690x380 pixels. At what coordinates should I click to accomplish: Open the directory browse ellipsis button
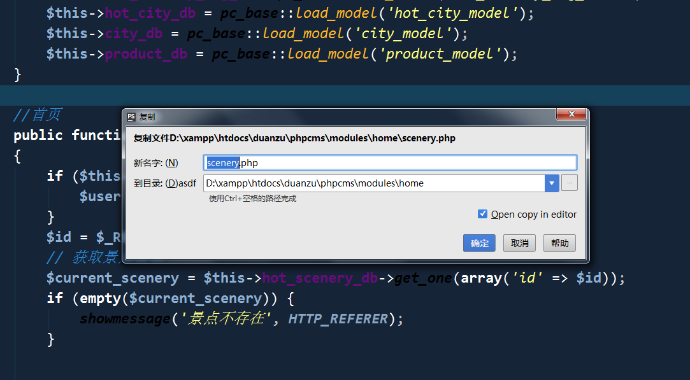click(x=570, y=183)
